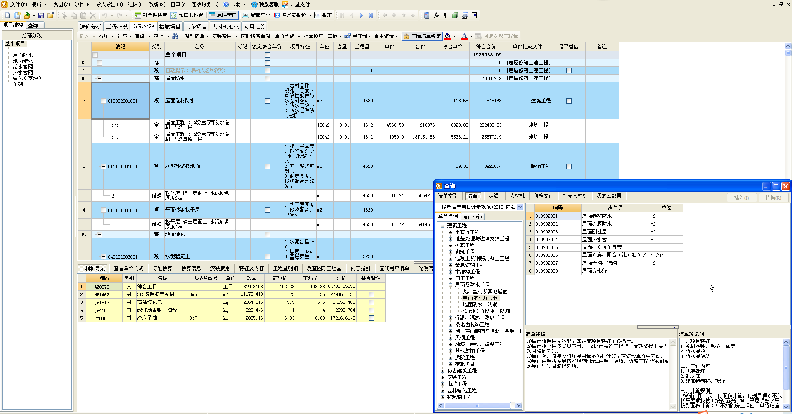The image size is (792, 414).
Task: Click the green 3D box icon
Action: [455, 15]
